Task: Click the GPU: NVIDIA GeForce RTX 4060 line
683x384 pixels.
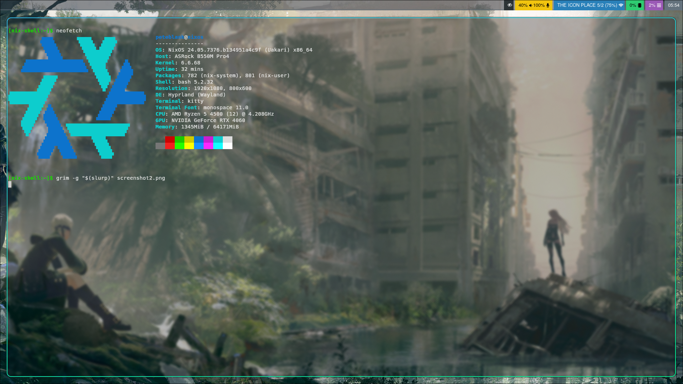Action: click(x=200, y=120)
